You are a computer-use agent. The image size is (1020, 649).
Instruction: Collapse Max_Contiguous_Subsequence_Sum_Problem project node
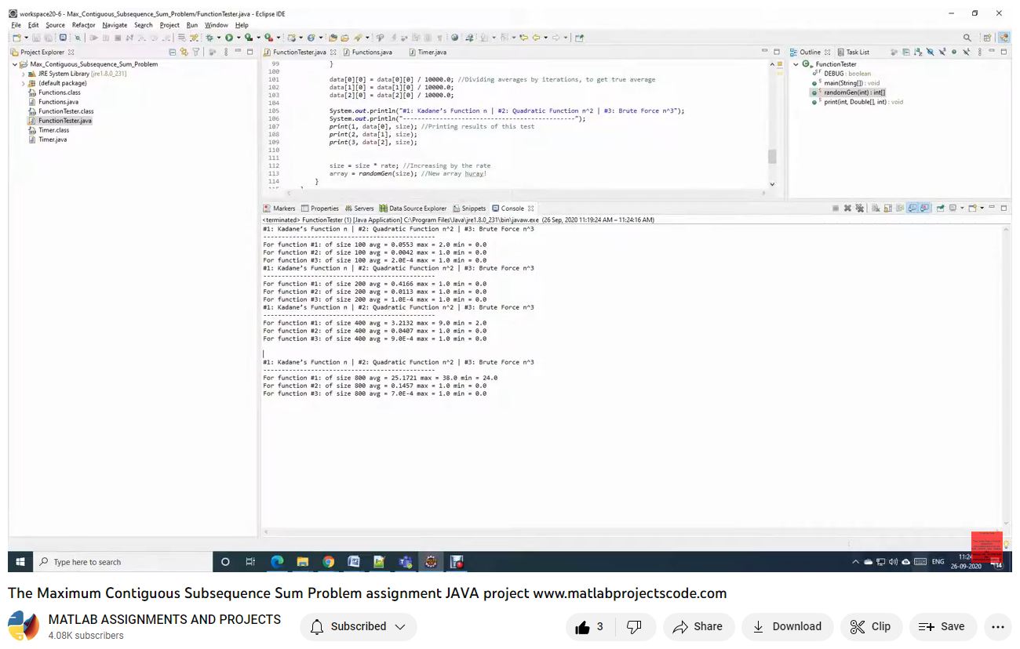[15, 64]
